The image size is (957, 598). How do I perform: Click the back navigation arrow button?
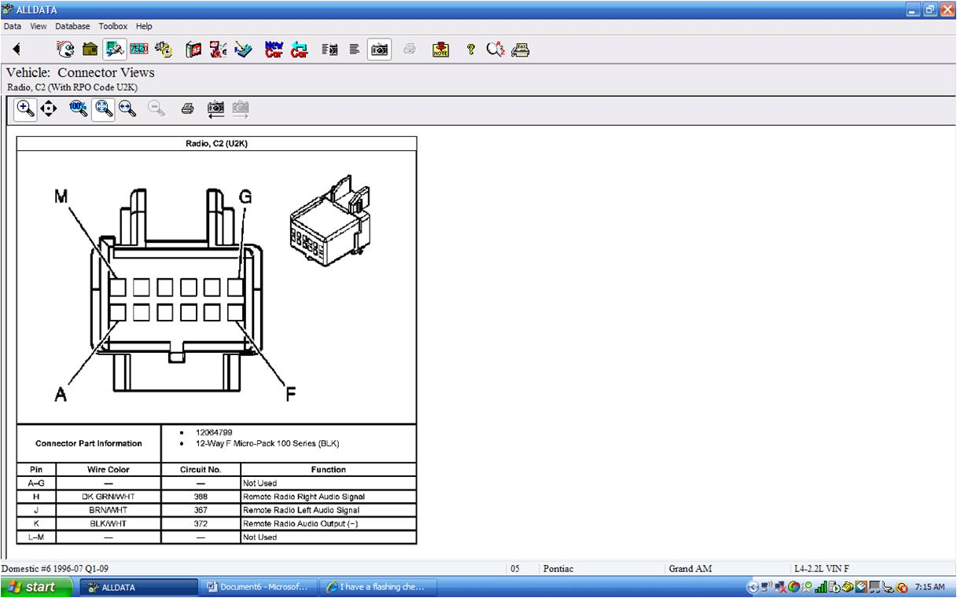(16, 49)
